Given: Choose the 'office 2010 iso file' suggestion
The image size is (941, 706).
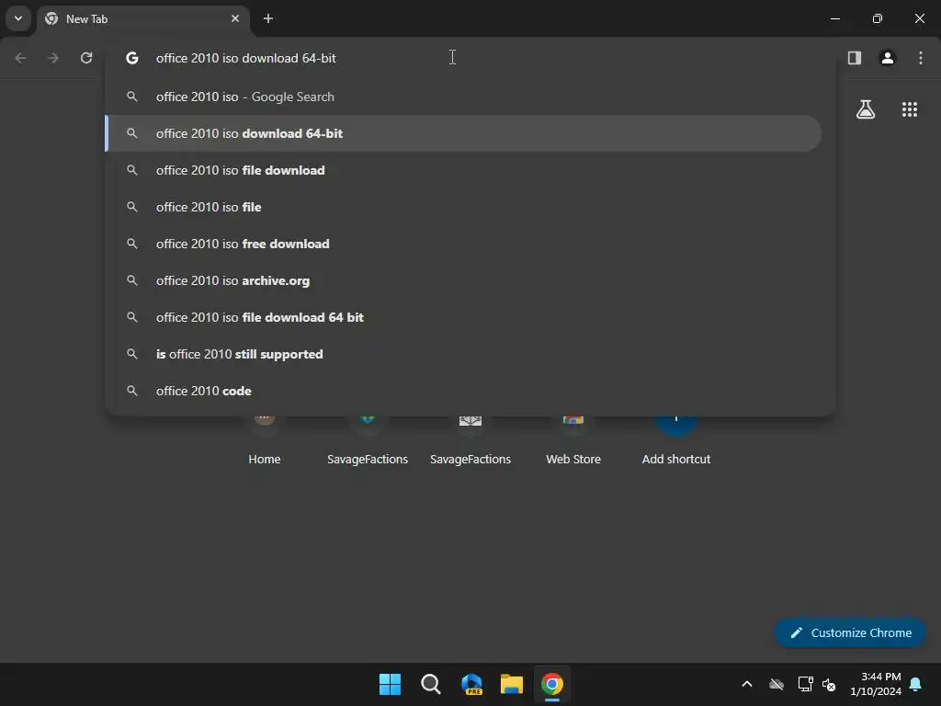Looking at the screenshot, I should [x=463, y=207].
